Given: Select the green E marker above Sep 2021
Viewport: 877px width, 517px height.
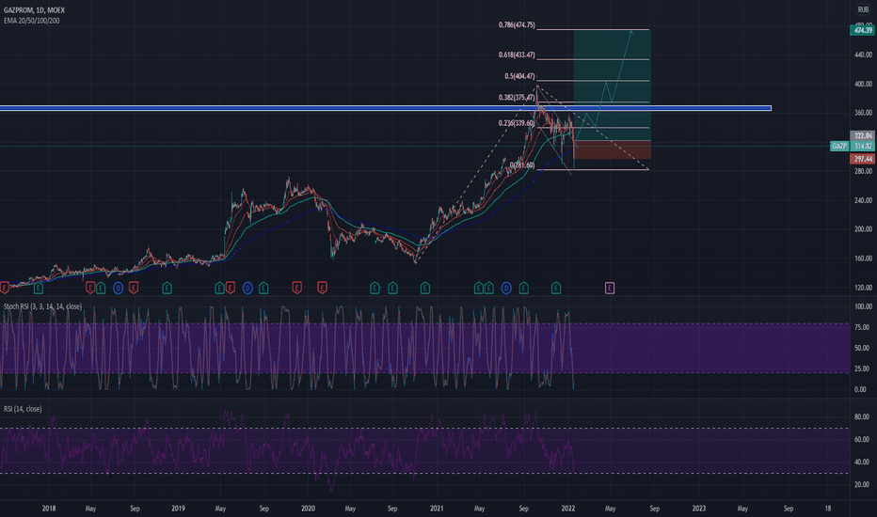Looking at the screenshot, I should click(x=523, y=288).
